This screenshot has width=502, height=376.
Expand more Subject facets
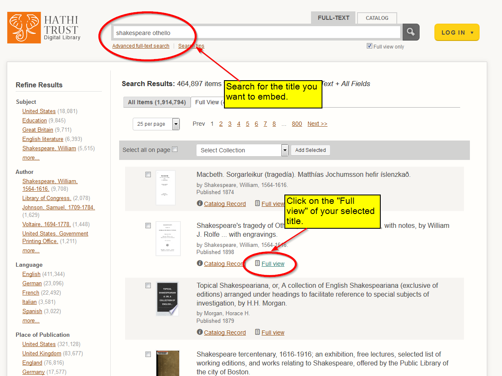31,158
